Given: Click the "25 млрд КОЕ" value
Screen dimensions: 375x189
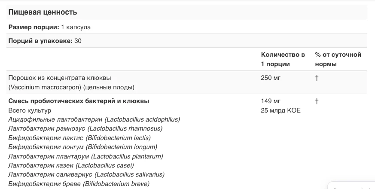Looking at the screenshot, I should pos(281,110).
